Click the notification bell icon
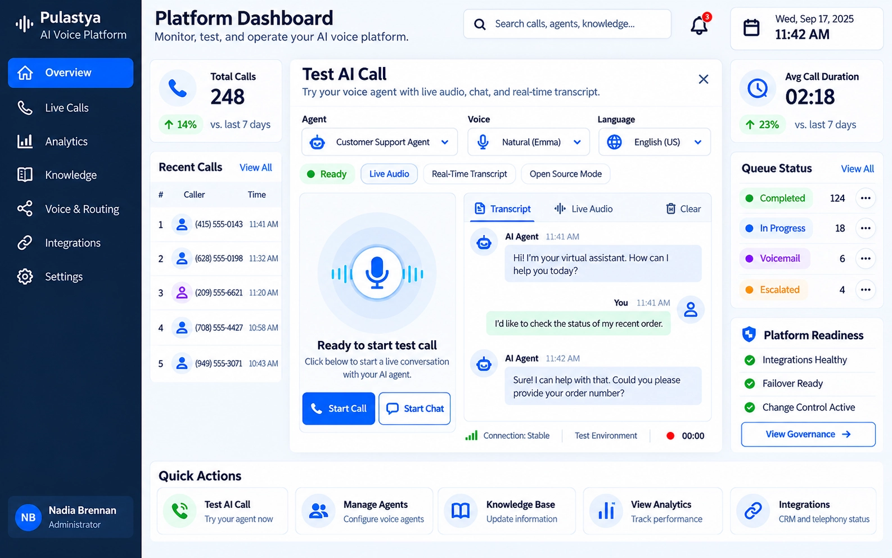This screenshot has height=558, width=892. [x=699, y=25]
